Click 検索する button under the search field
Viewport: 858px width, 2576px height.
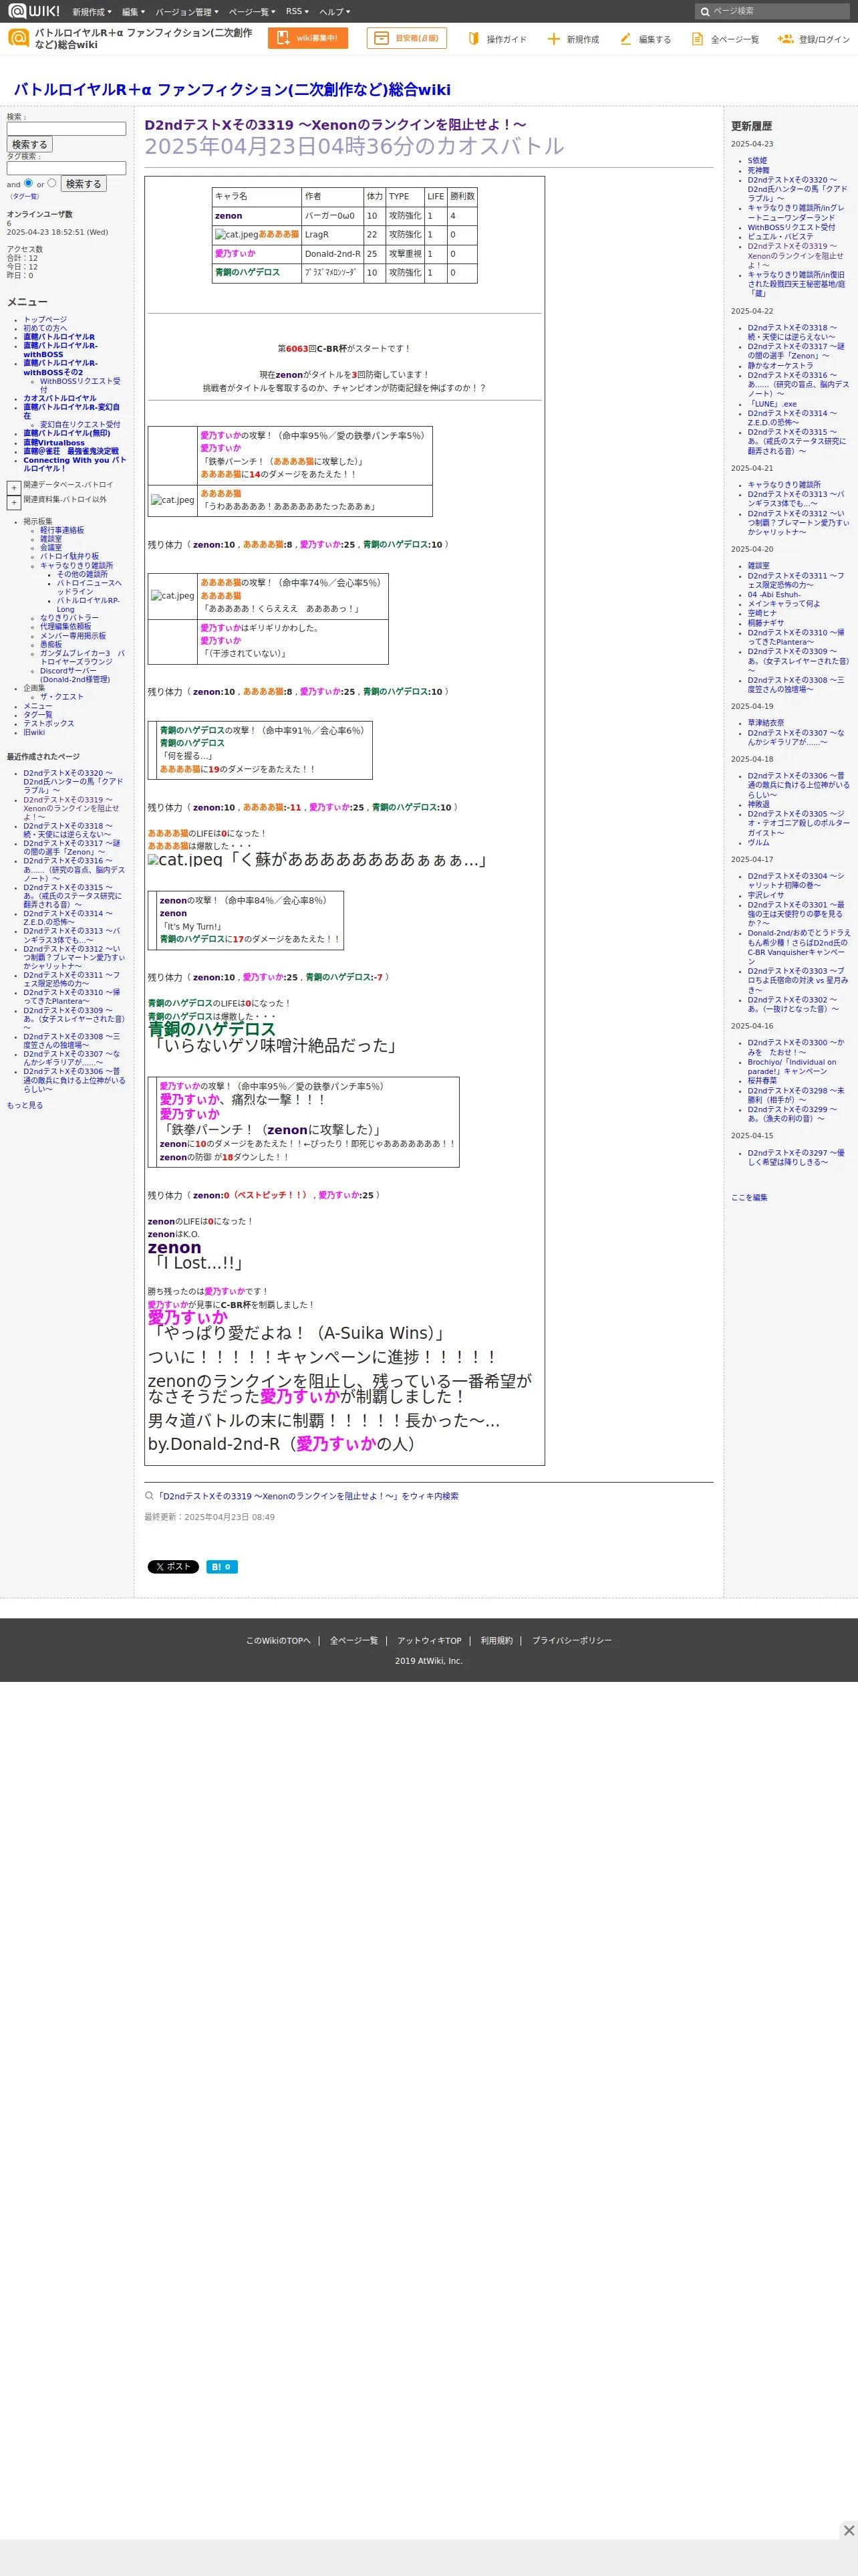coord(30,145)
